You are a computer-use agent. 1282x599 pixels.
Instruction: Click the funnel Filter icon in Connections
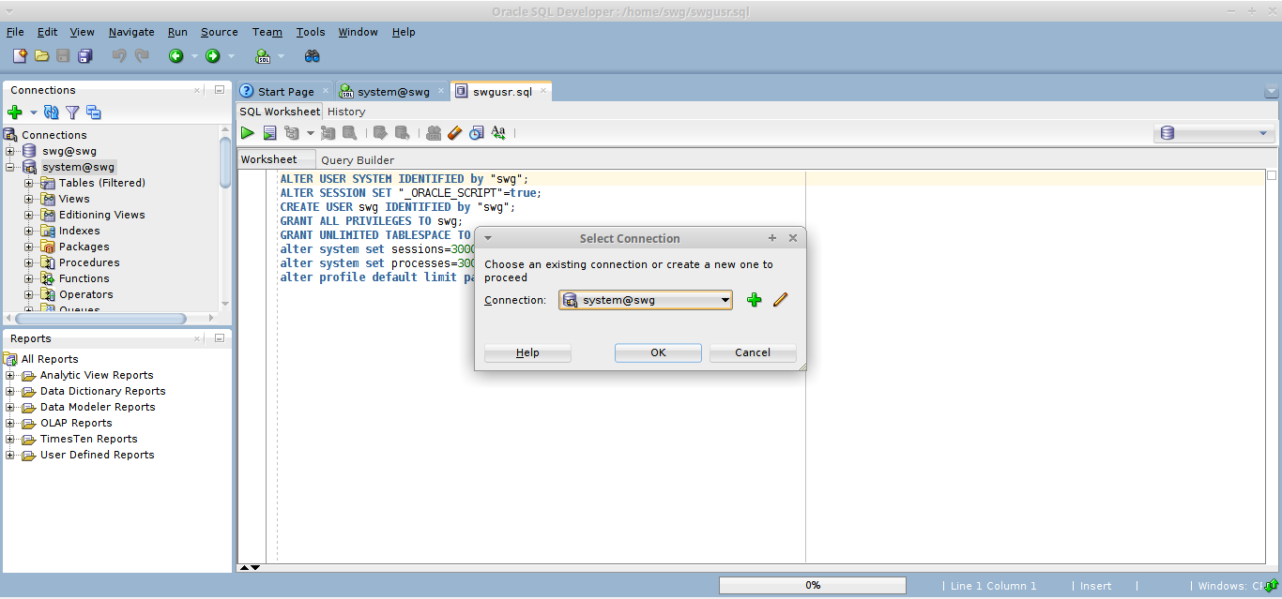coord(72,112)
